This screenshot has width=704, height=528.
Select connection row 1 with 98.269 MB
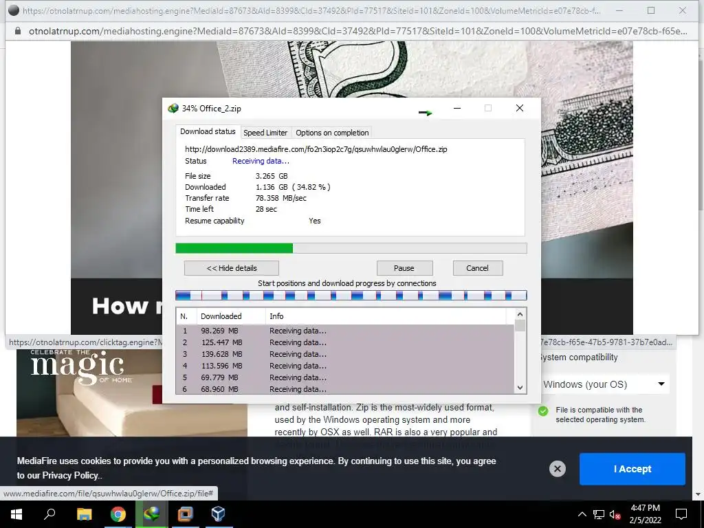pyautogui.click(x=345, y=331)
